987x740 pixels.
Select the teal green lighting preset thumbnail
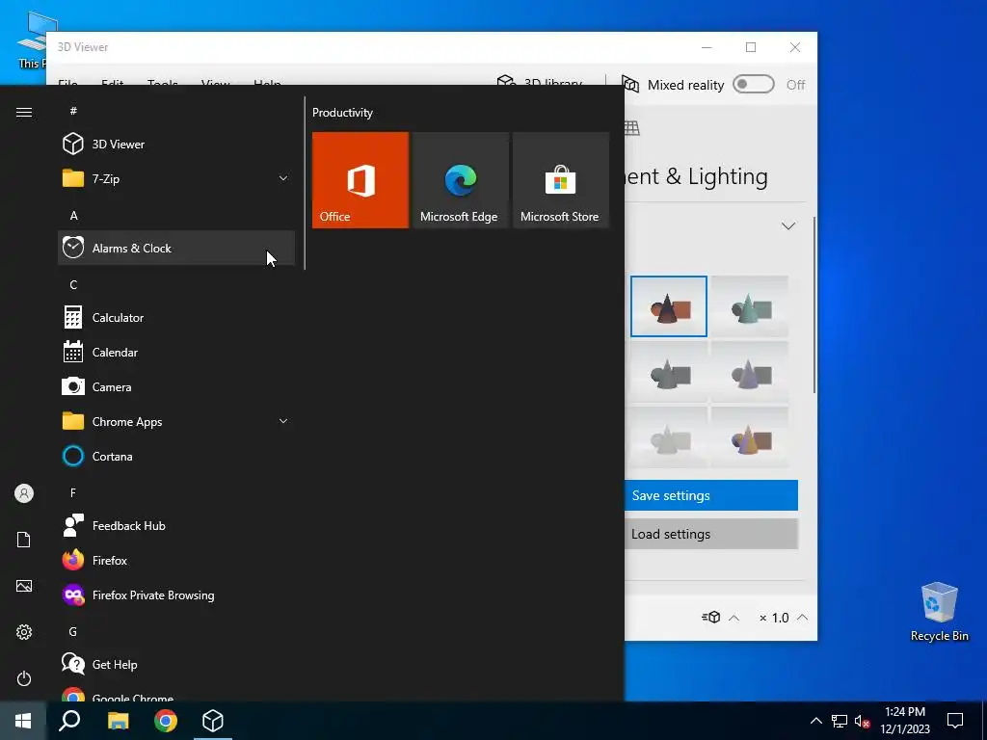point(750,306)
